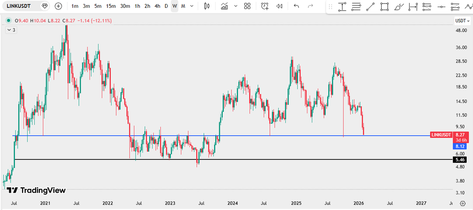Click the H10.04 high value
Image resolution: width=473 pixels, height=210 pixels.
[38, 20]
